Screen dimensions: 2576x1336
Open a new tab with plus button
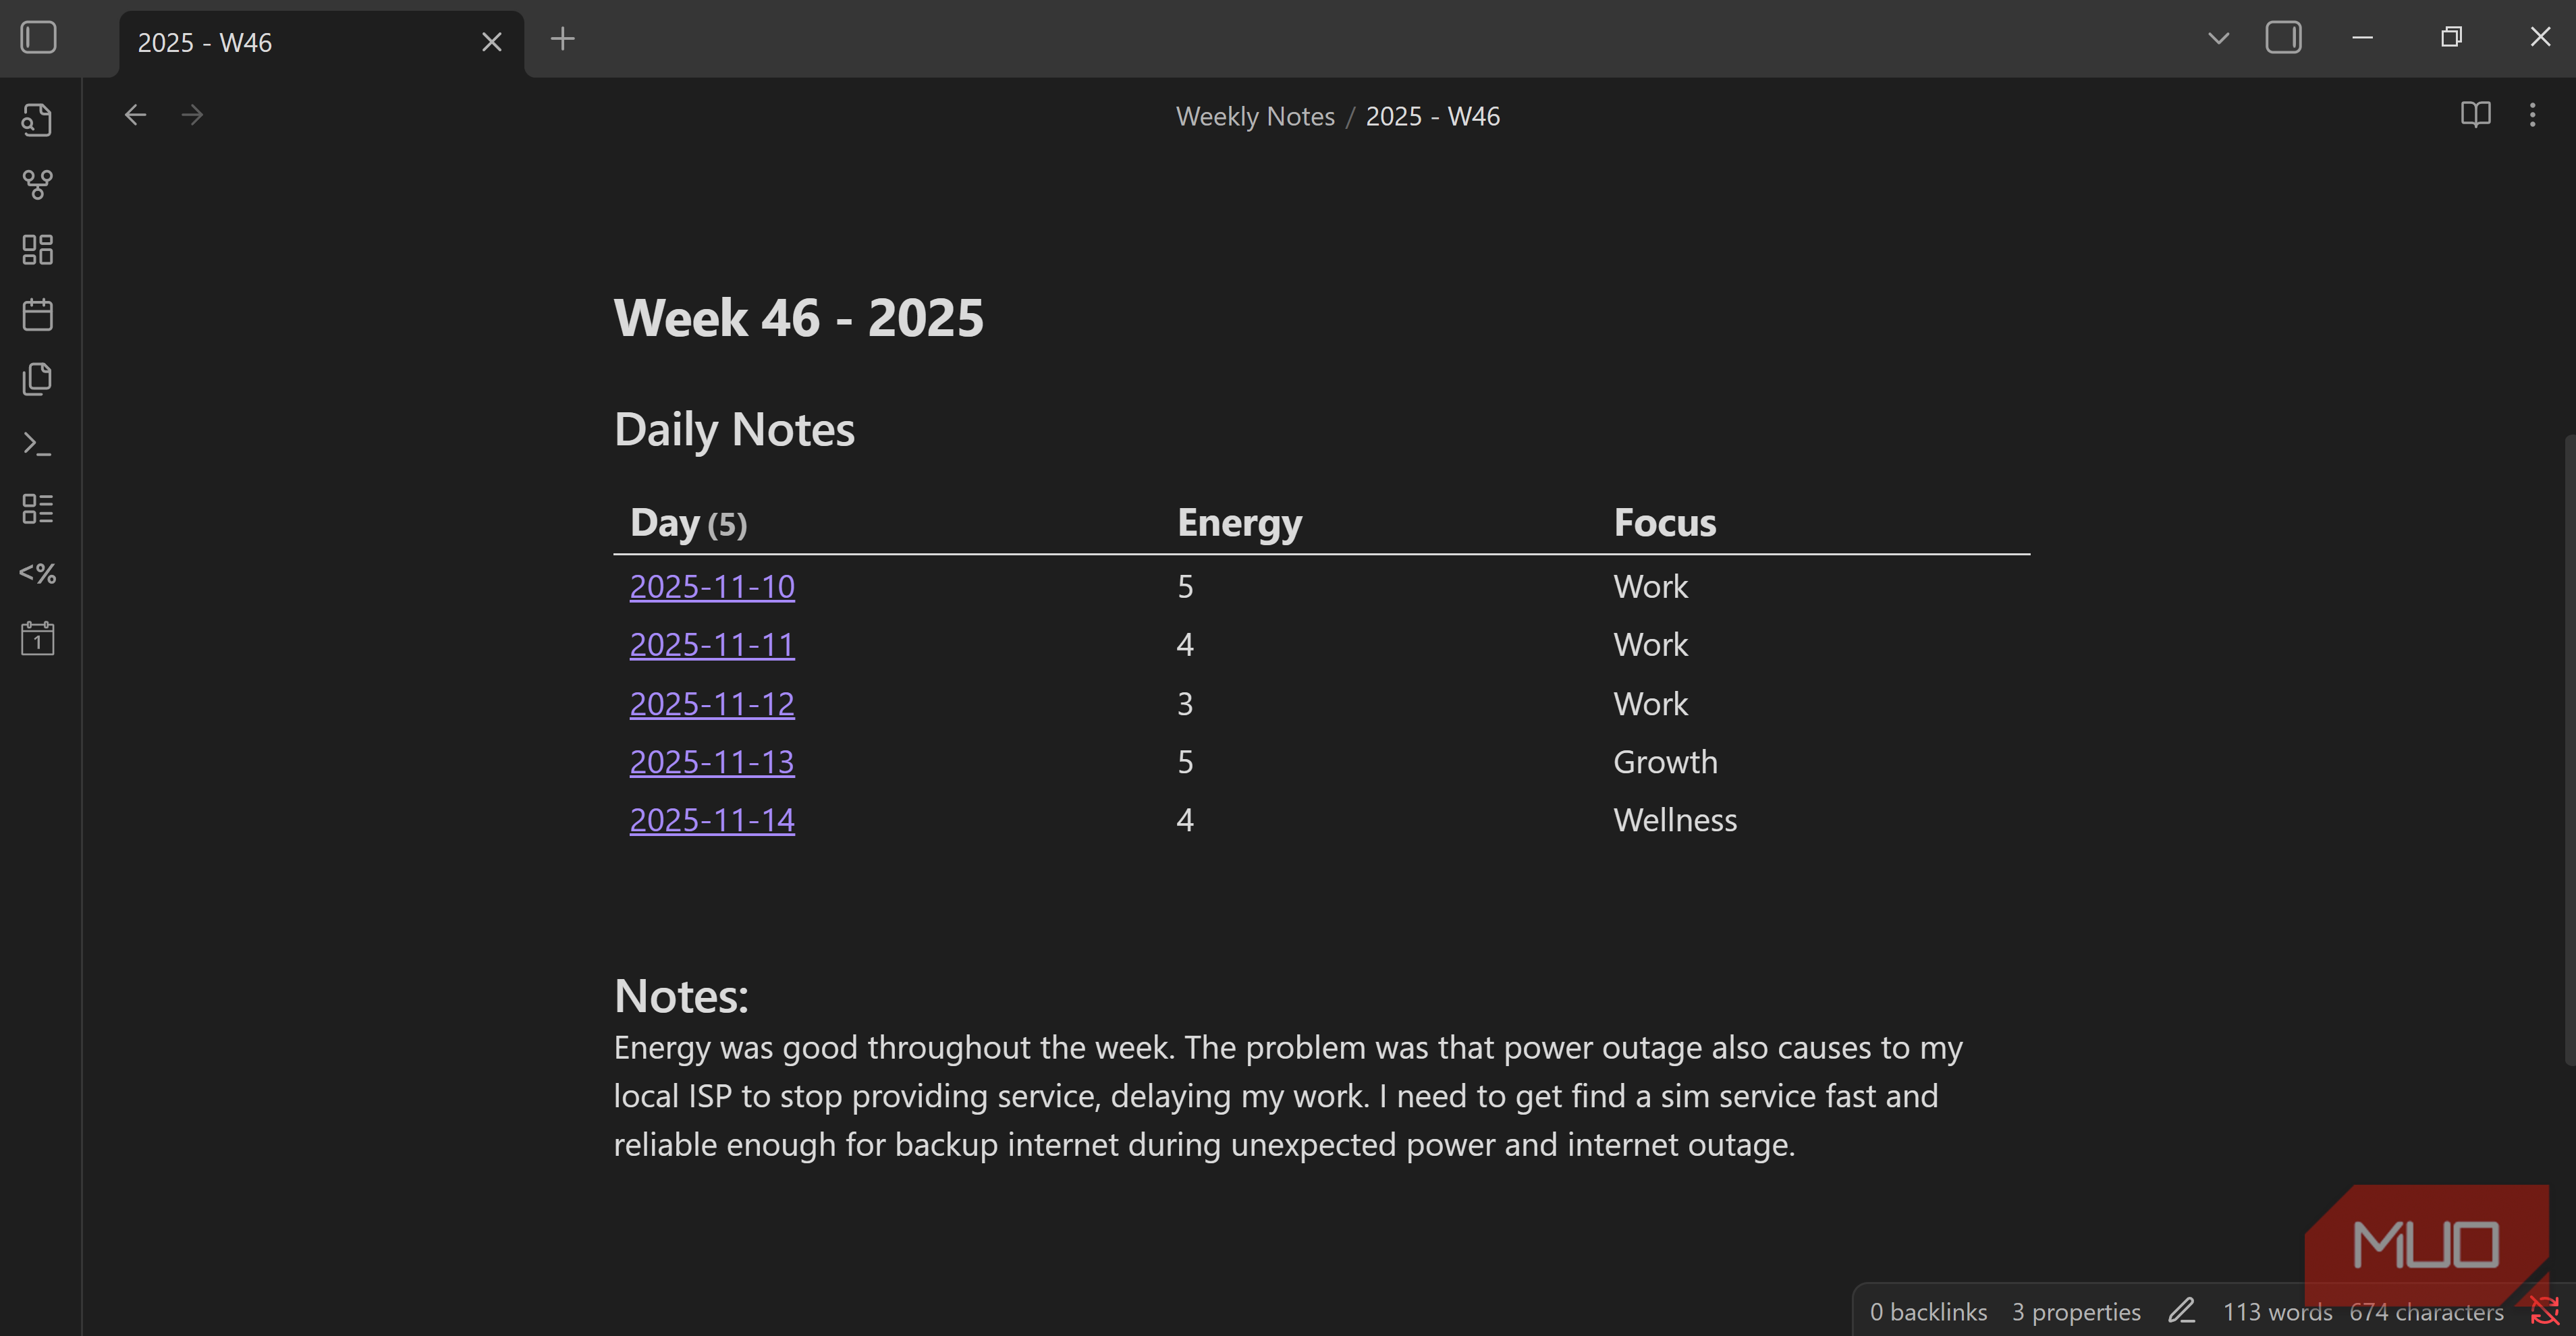tap(563, 39)
